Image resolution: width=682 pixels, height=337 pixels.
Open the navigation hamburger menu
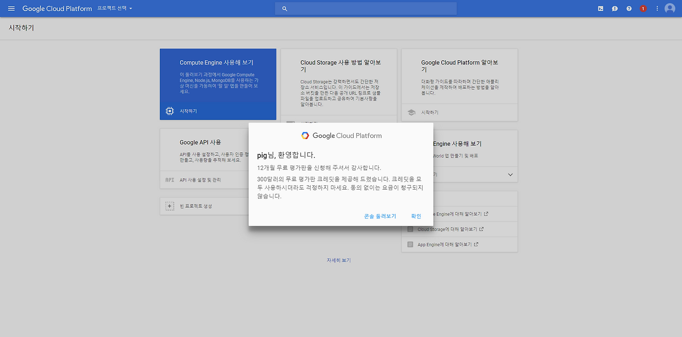pos(11,8)
